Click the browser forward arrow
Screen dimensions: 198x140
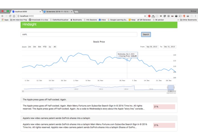coord(6,16)
